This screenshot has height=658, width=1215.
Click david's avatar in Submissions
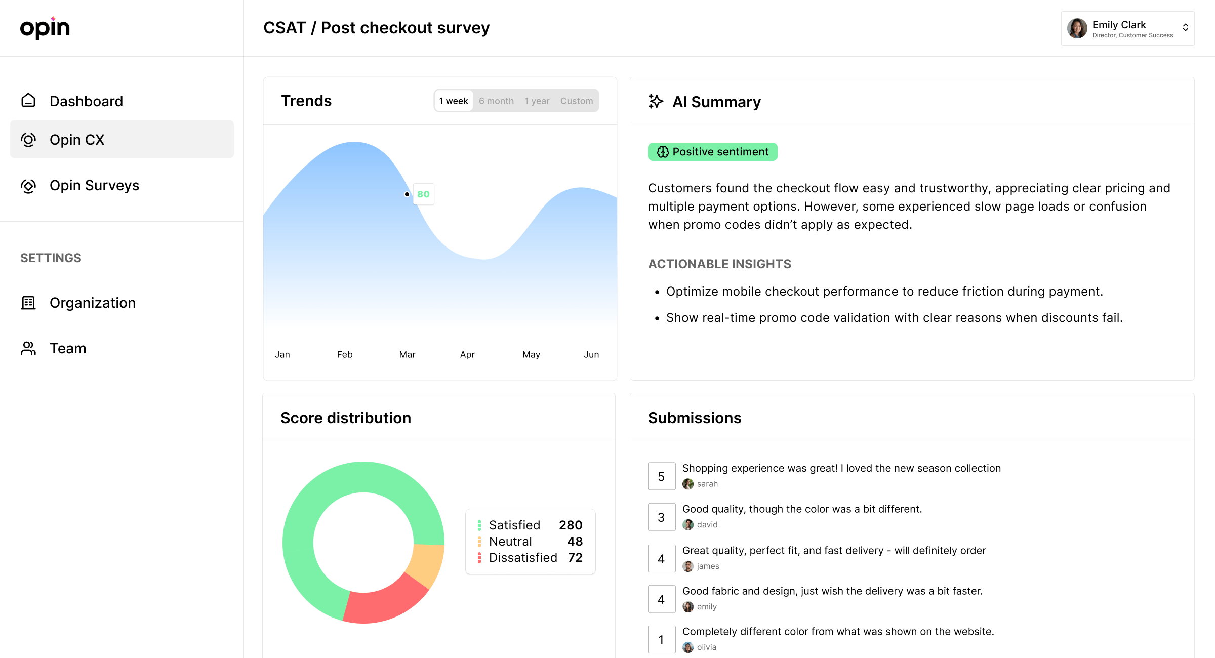click(x=687, y=525)
